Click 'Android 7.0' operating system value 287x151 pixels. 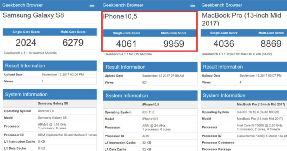[x=46, y=111]
